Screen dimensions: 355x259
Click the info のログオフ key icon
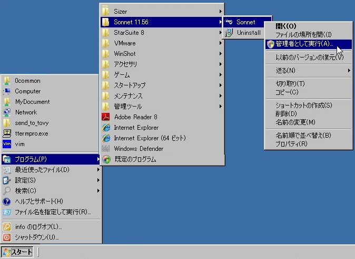tap(7, 227)
